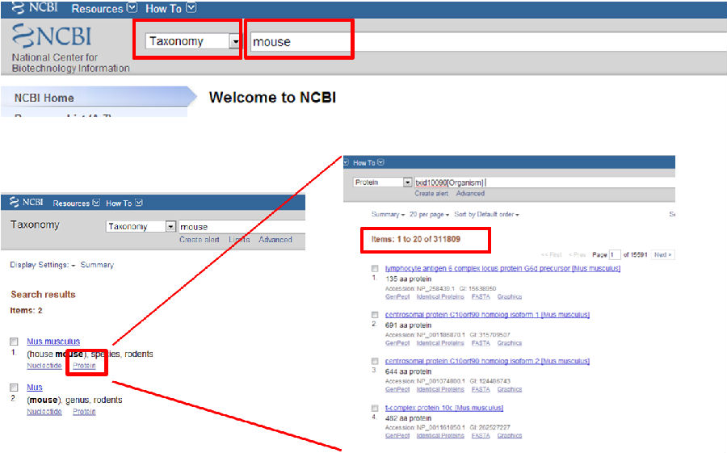
Task: Check centrosomal protein isoform 2 checkbox
Action: tap(375, 361)
